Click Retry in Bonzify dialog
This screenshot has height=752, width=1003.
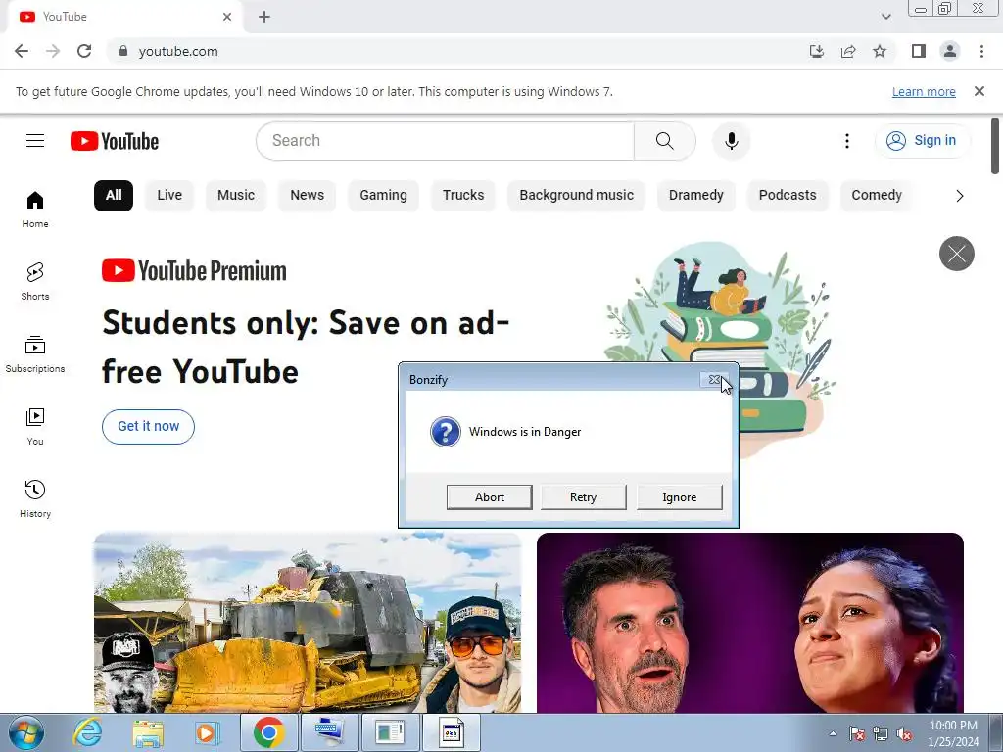tap(584, 496)
